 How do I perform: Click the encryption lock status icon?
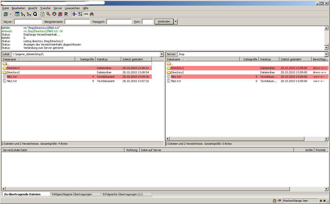point(275,201)
